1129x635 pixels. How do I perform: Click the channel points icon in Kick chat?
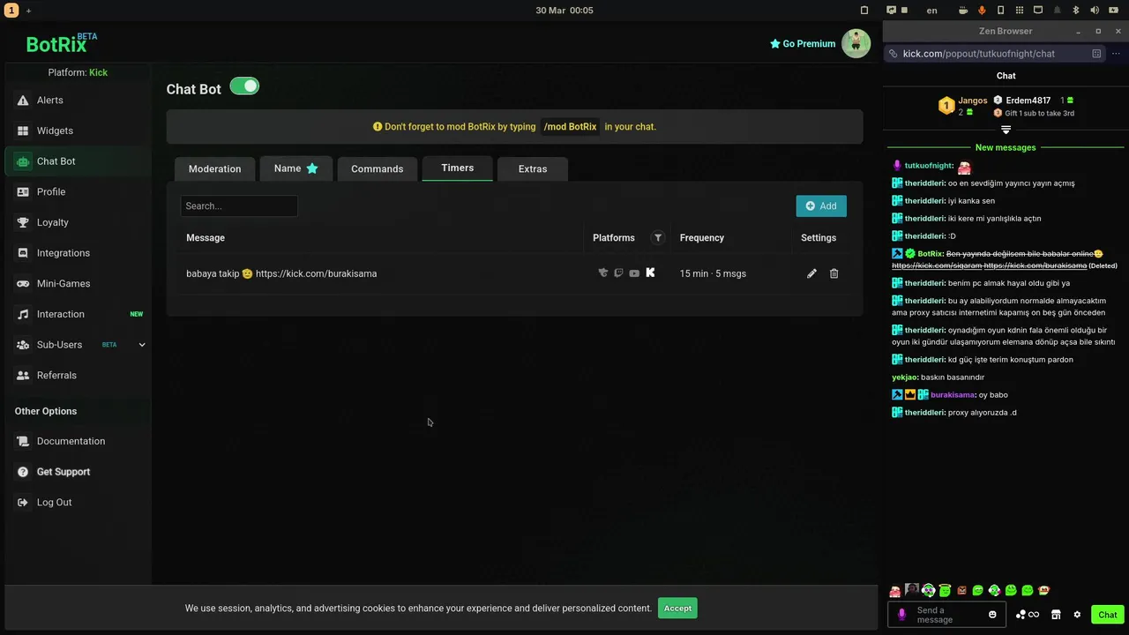1028,615
